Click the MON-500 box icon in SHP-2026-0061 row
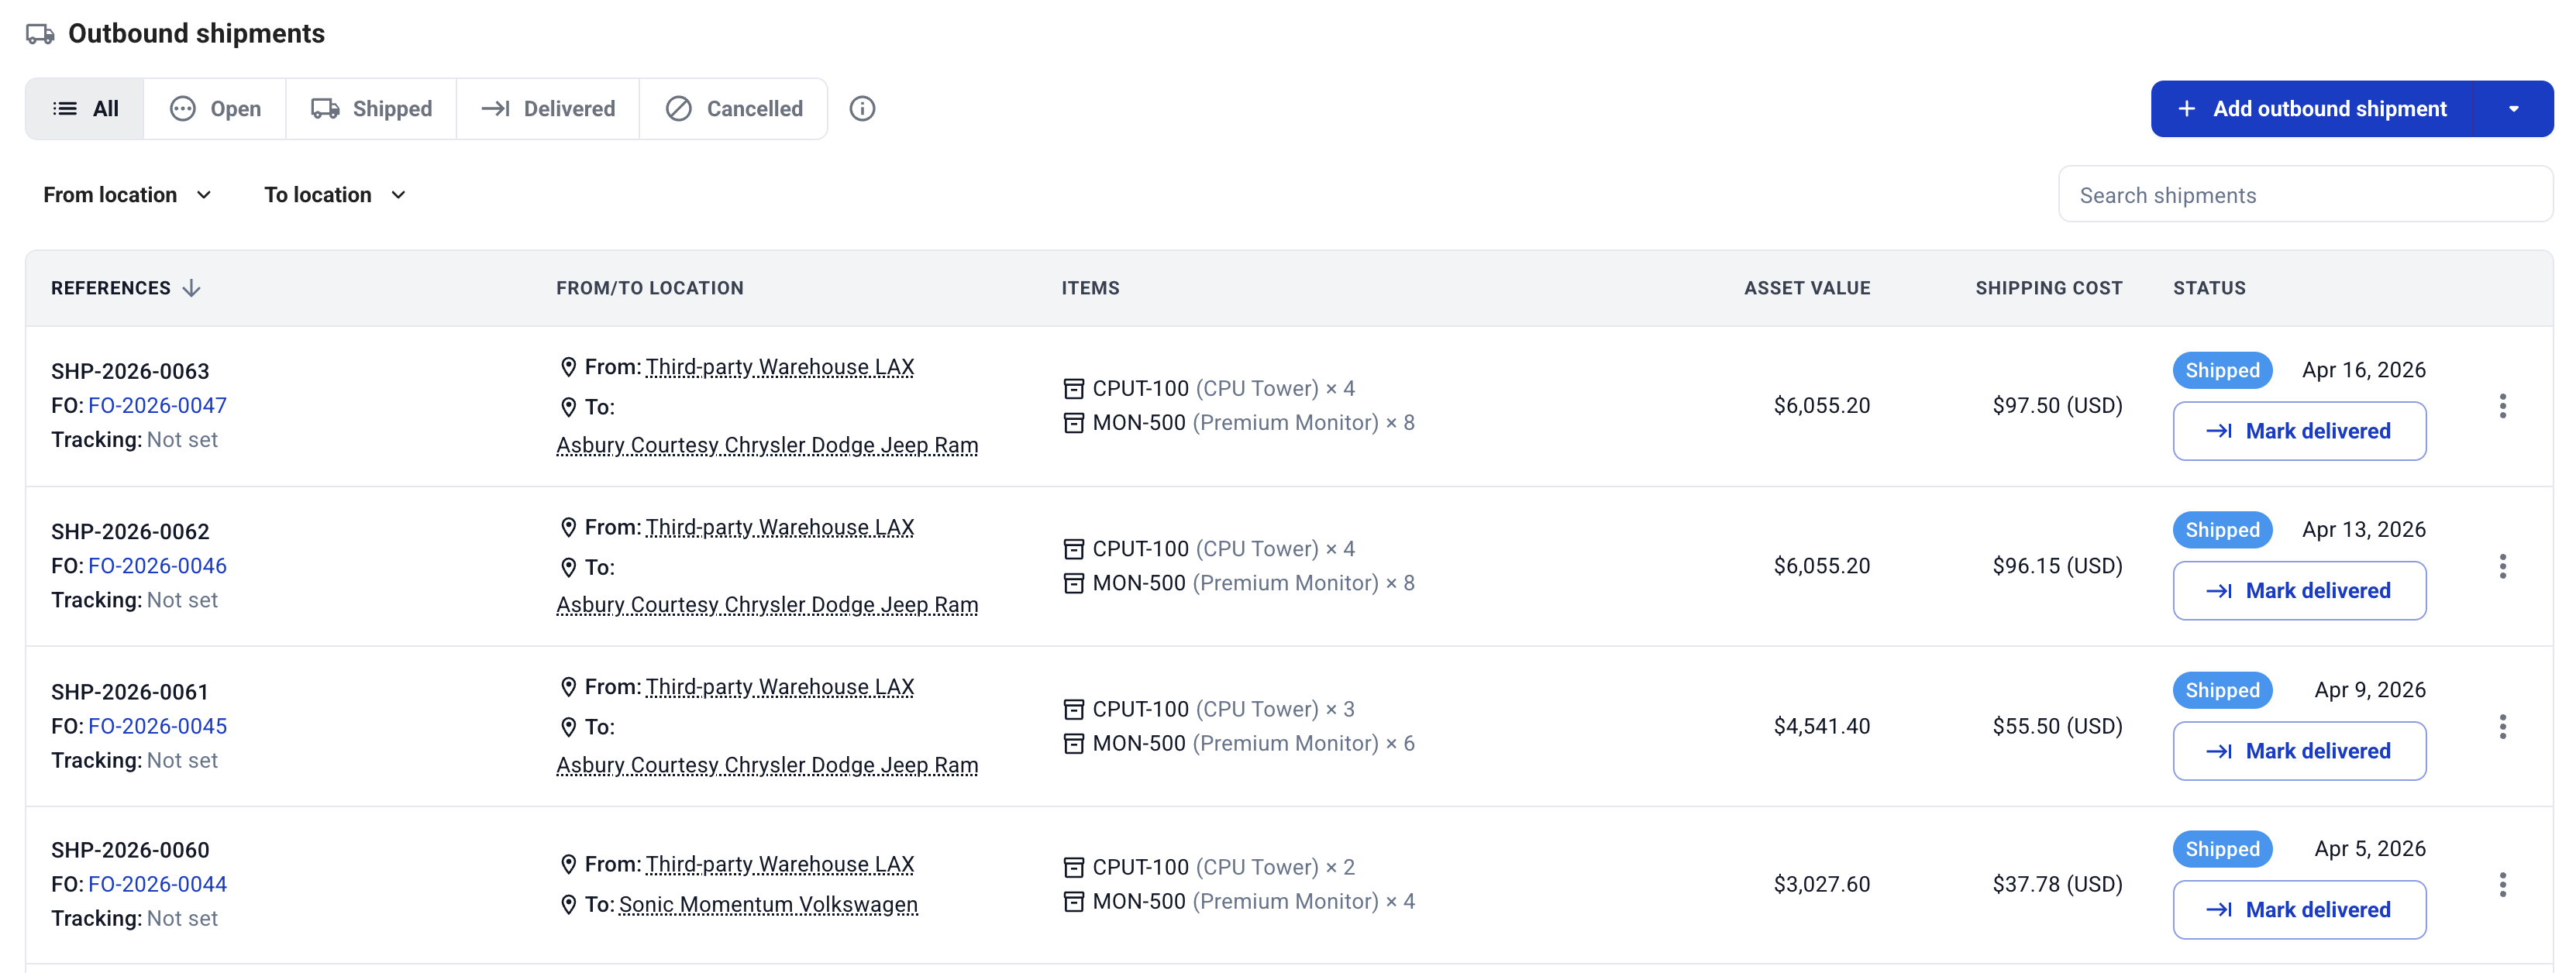This screenshot has width=2576, height=973. point(1073,743)
